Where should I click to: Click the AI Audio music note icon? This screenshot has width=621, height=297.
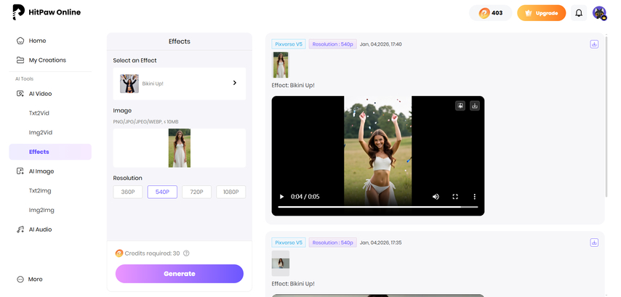point(20,229)
